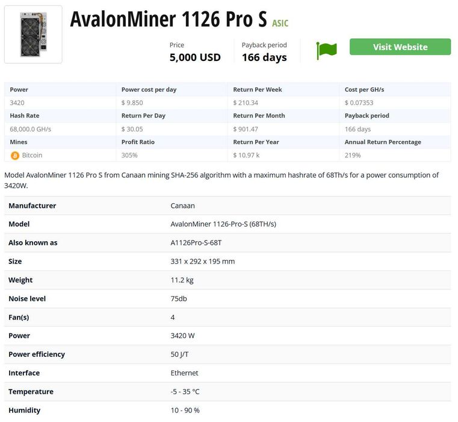Viewport: 458px width, 422px height.
Task: Click the 50 J/T power efficiency value
Action: [x=179, y=354]
